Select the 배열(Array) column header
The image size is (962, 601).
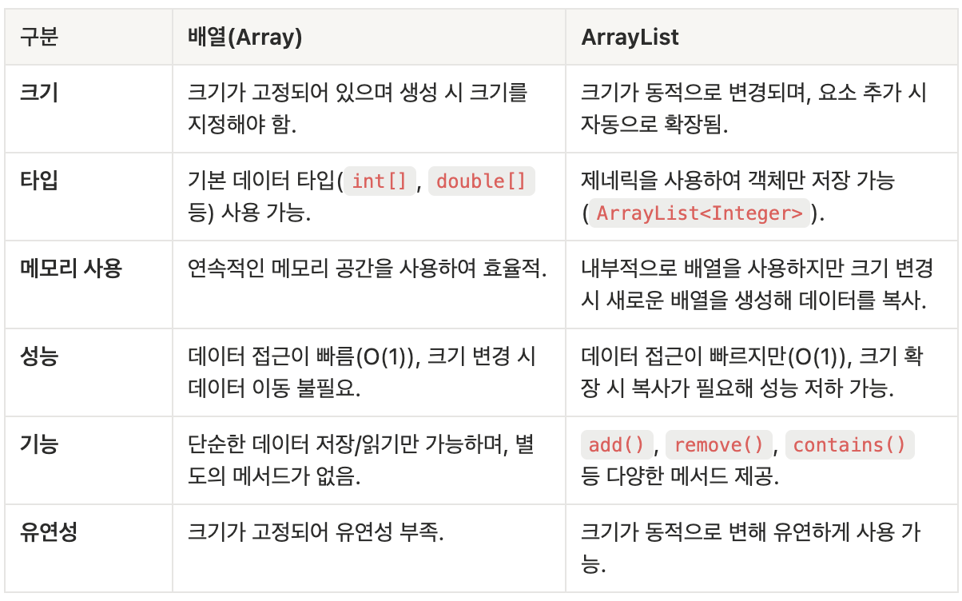coord(369,38)
